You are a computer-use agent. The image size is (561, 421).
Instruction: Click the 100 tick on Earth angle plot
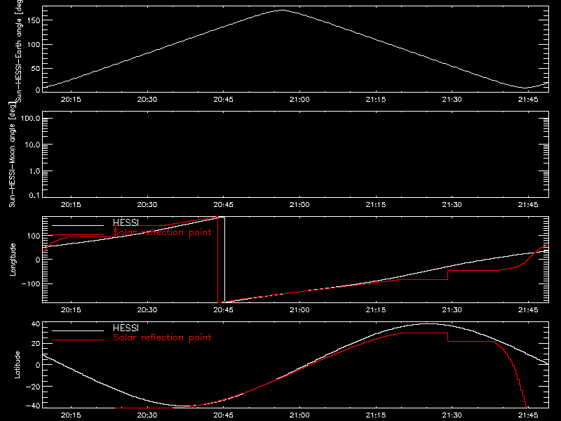tap(33, 44)
